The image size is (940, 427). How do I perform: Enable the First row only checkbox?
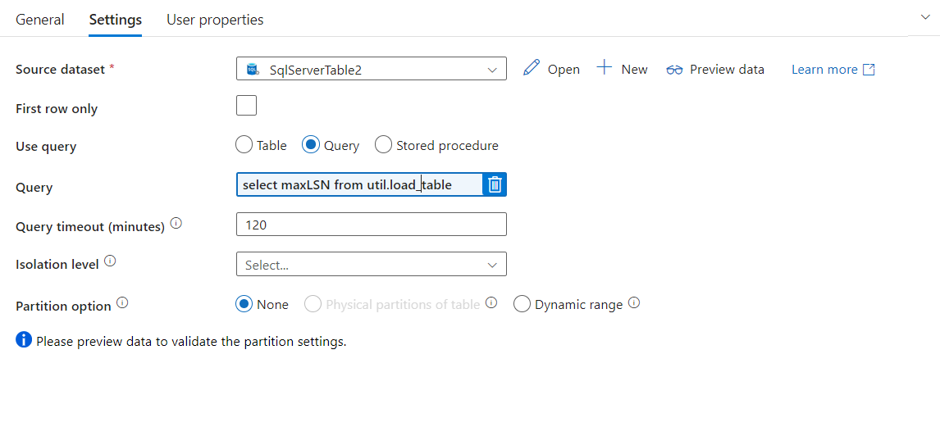(x=246, y=106)
